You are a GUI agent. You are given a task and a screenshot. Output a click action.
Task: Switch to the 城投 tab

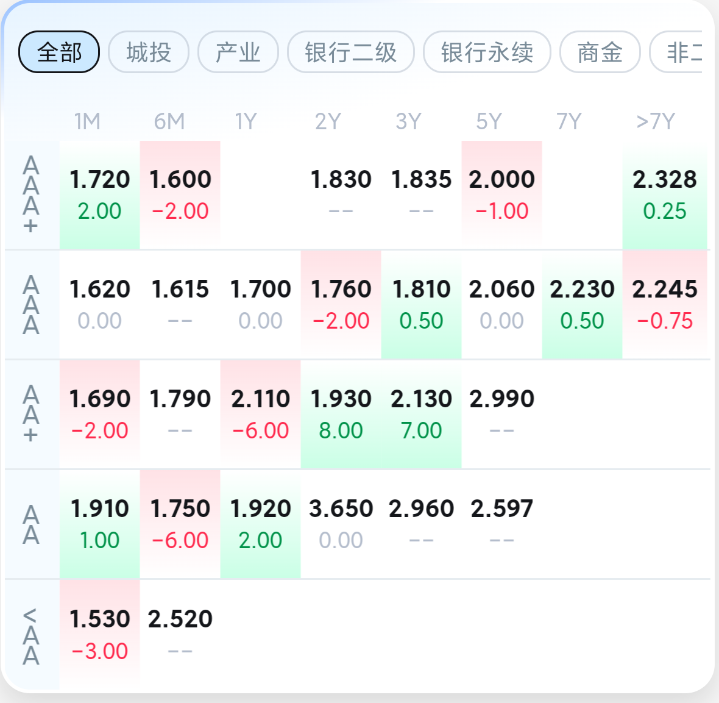(149, 52)
